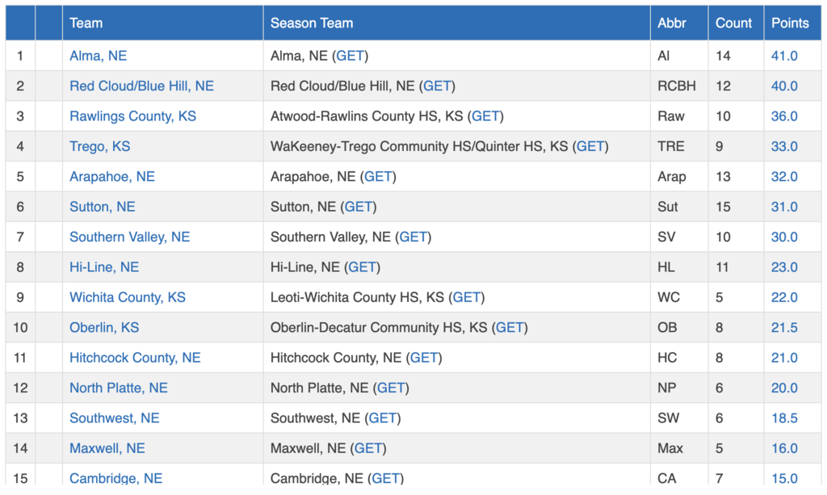Open the Wichita County, KS team link
This screenshot has width=827, height=495.
click(128, 297)
